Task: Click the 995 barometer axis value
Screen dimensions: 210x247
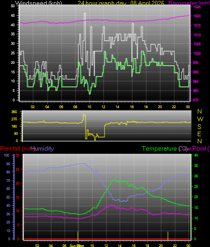Action: [196, 63]
